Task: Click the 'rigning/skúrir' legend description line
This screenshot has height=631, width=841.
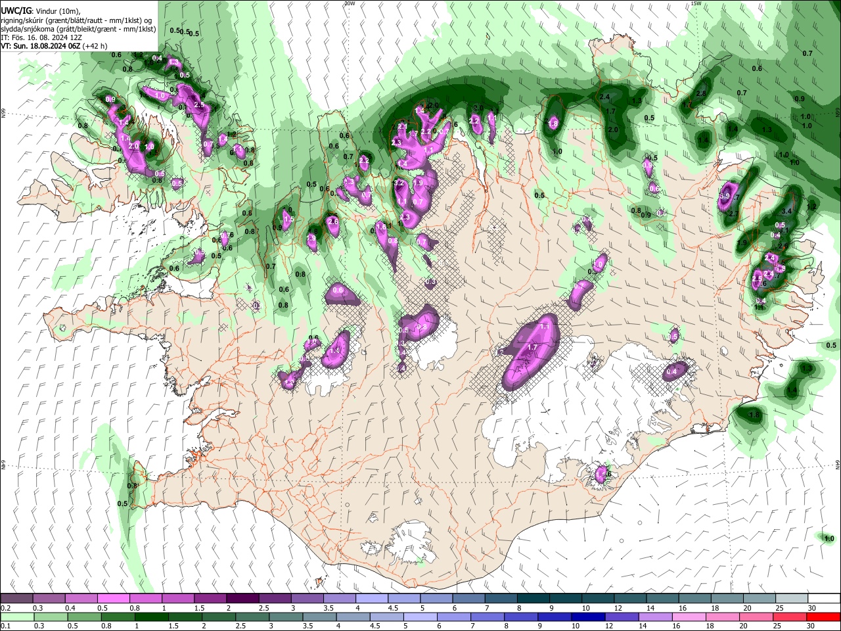Action: coord(78,22)
